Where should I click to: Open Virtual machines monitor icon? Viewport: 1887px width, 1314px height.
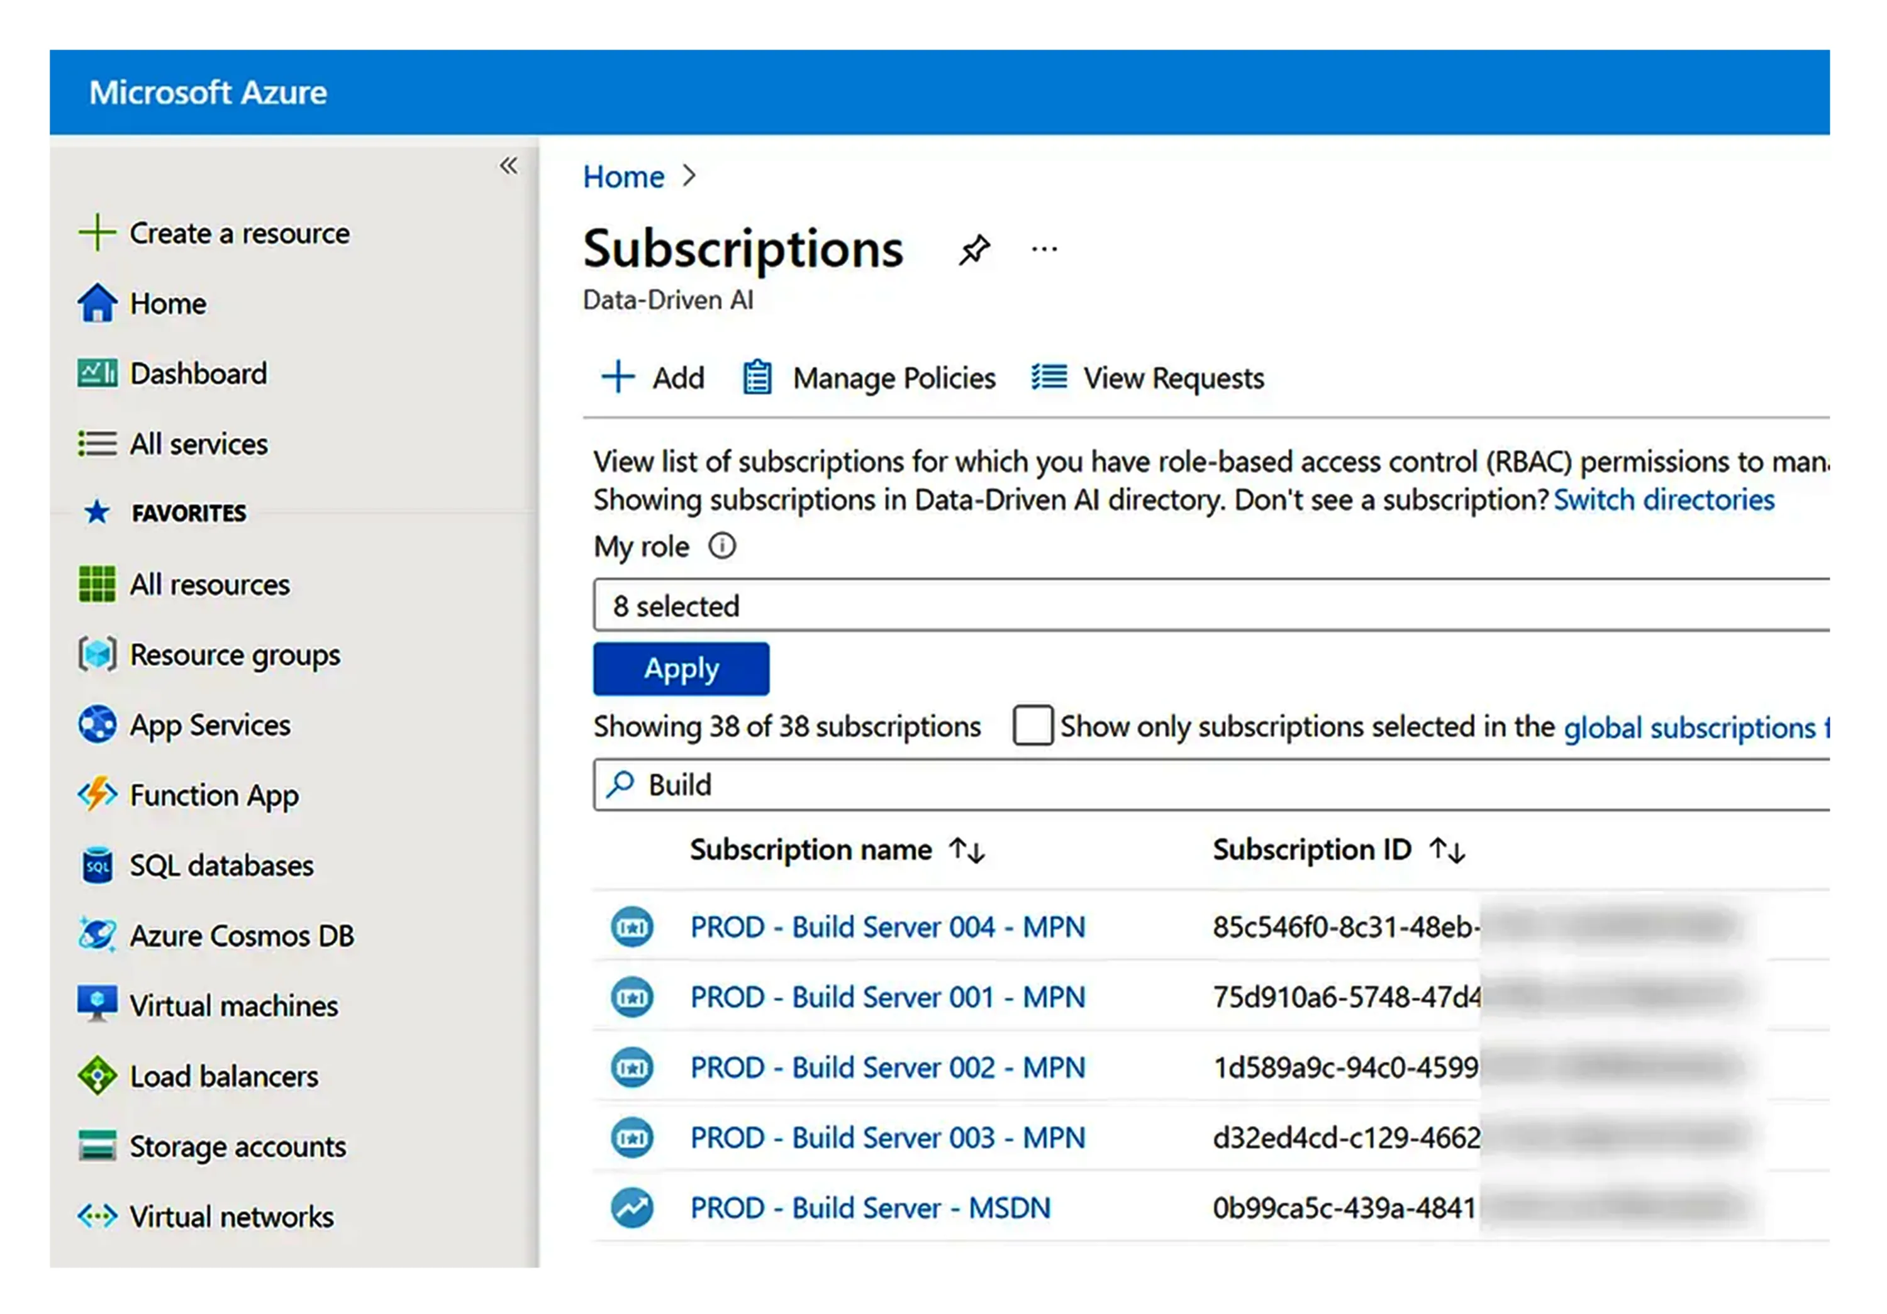tap(97, 1005)
